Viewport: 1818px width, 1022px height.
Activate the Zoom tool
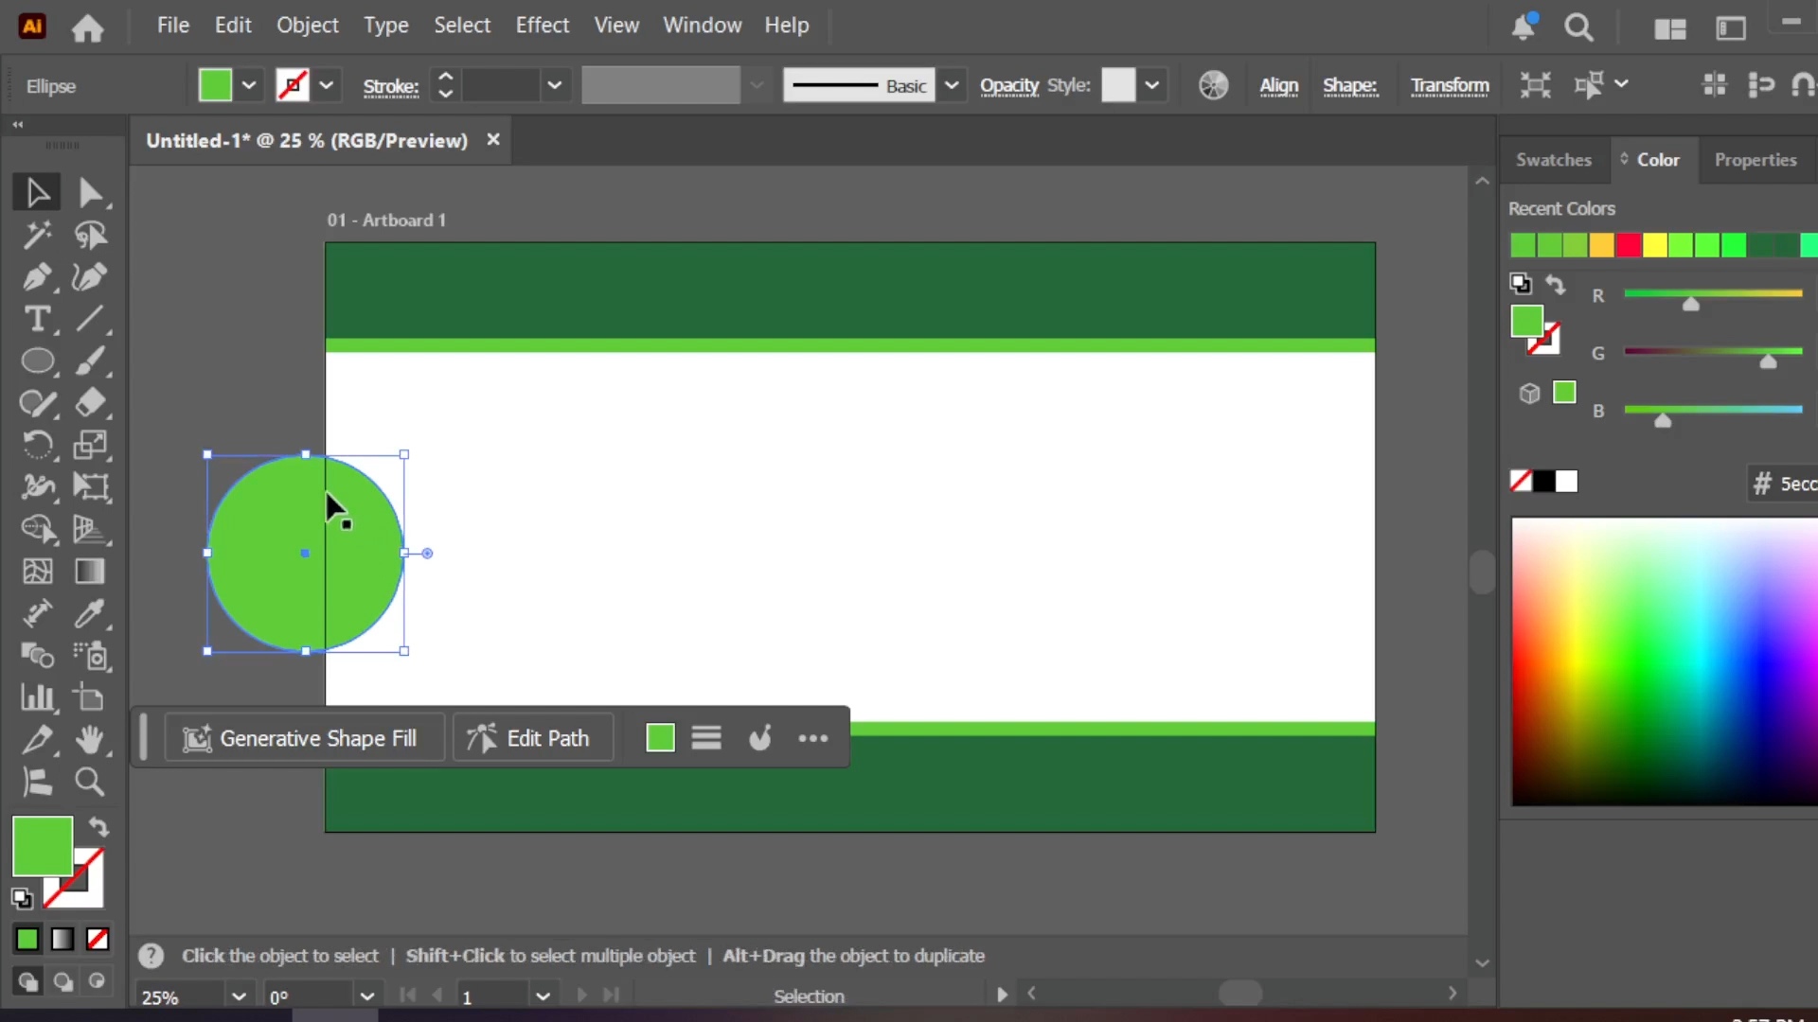tap(90, 782)
